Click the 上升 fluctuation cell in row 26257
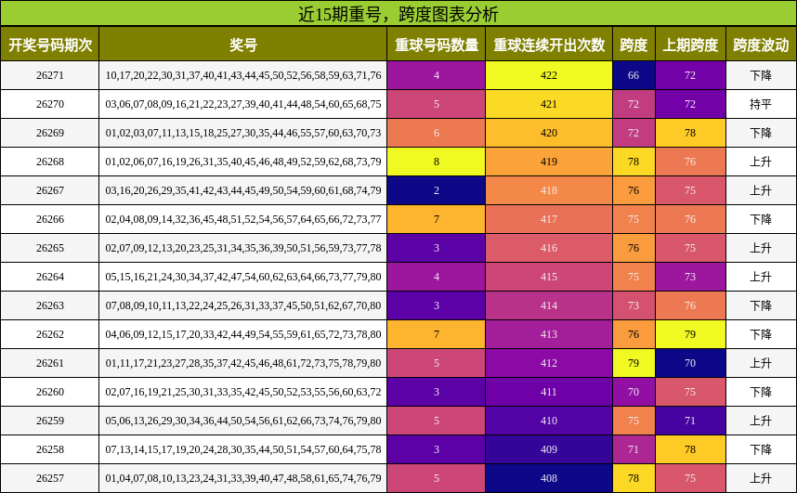Image resolution: width=797 pixels, height=493 pixels. point(761,478)
